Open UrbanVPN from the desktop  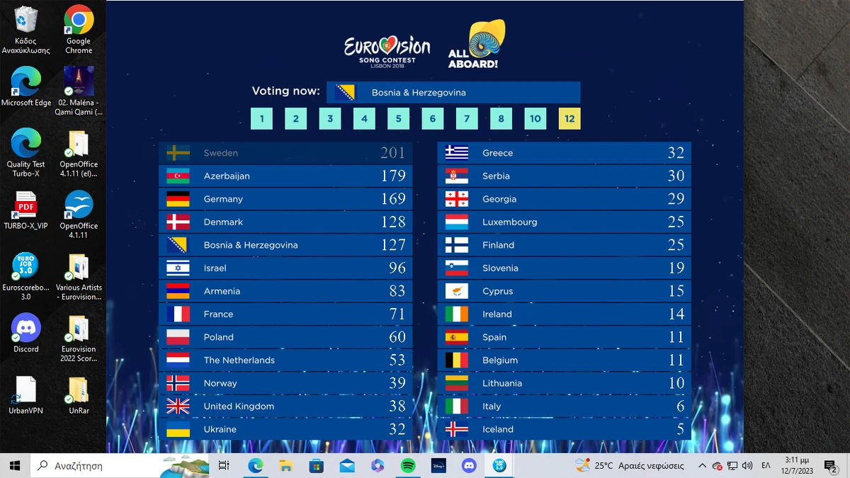click(x=25, y=388)
